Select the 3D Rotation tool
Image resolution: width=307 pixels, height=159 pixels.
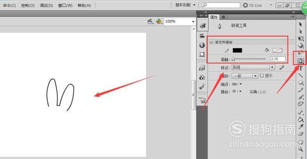tap(301, 45)
